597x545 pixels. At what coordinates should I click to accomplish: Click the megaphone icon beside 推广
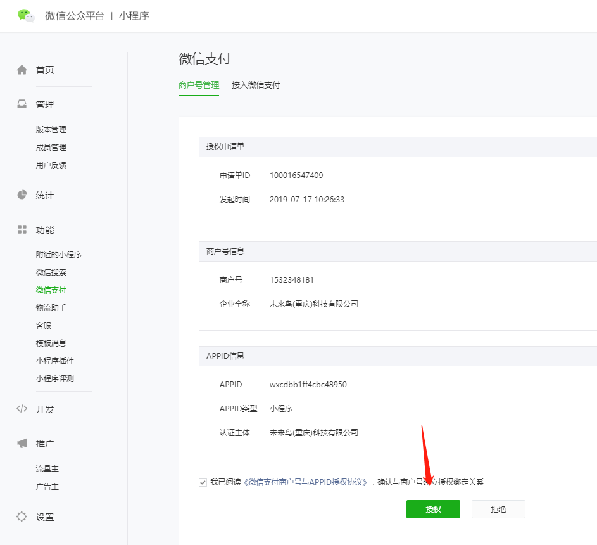[22, 443]
